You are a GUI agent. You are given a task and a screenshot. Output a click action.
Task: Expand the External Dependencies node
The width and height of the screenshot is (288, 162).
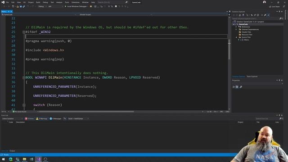coord(236,29)
